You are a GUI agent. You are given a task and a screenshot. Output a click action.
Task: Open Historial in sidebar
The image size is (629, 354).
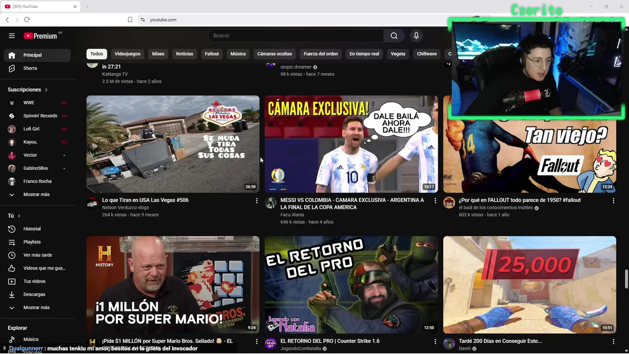click(37, 229)
